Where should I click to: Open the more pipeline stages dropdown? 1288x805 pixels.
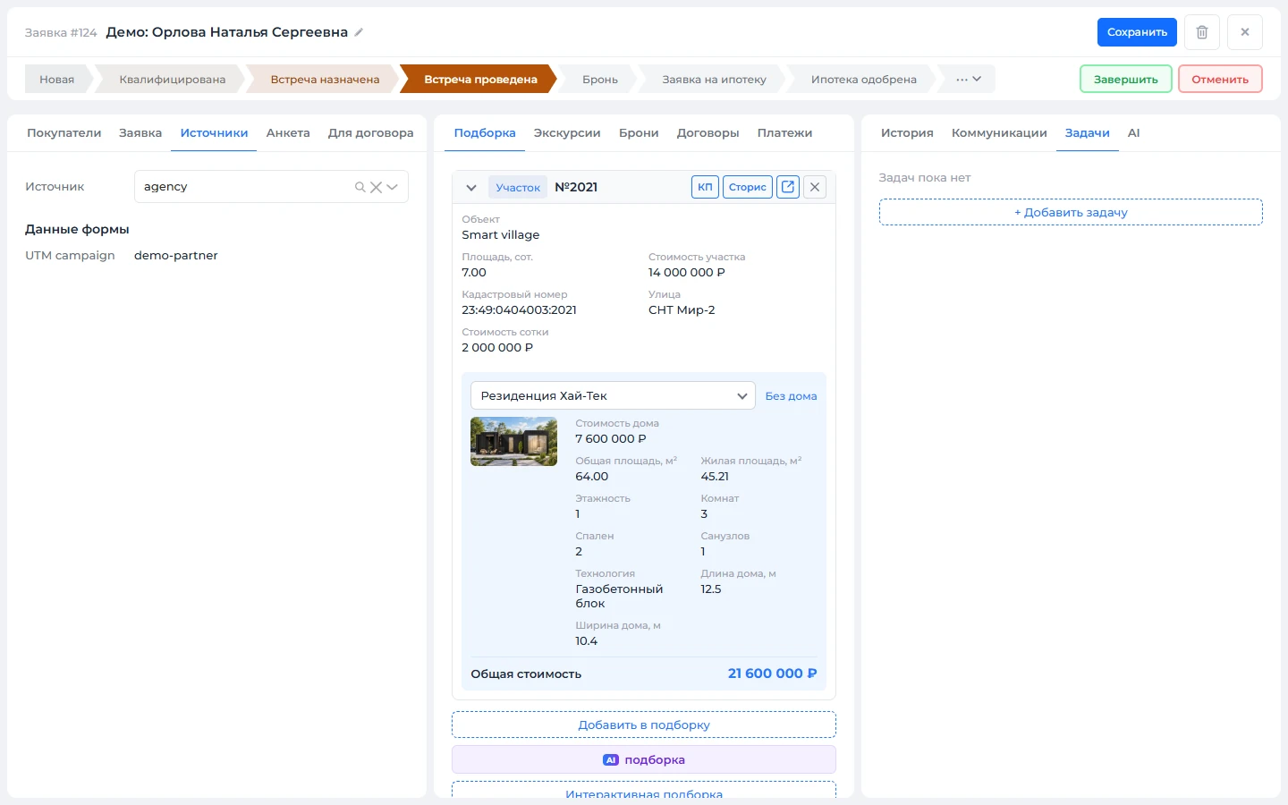click(969, 79)
